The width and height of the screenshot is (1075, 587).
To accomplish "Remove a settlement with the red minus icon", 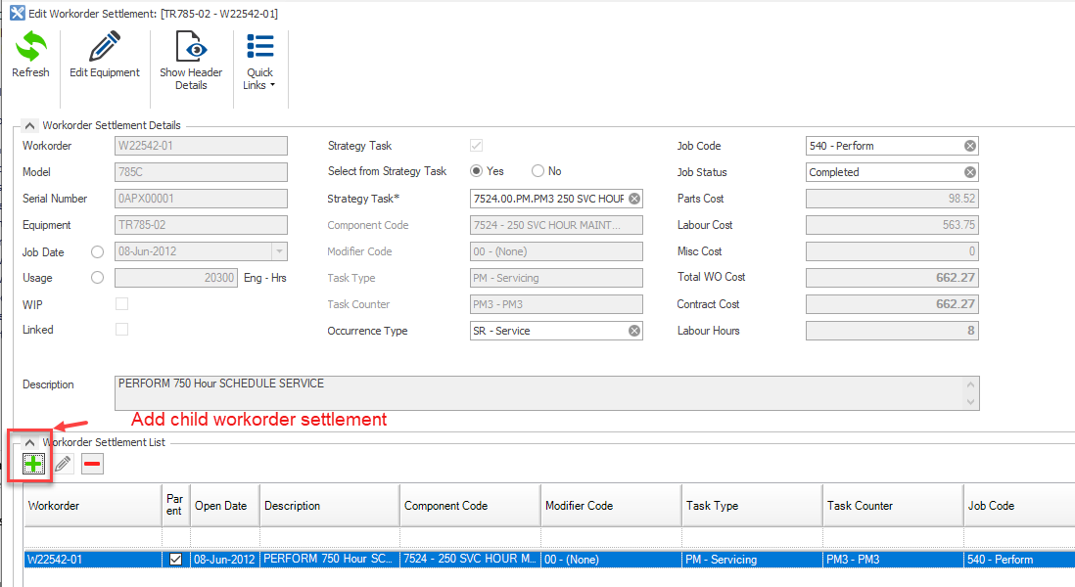I will (91, 463).
